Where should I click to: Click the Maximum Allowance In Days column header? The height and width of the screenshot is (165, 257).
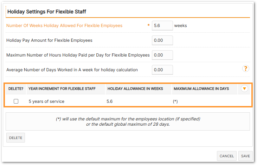(x=201, y=89)
